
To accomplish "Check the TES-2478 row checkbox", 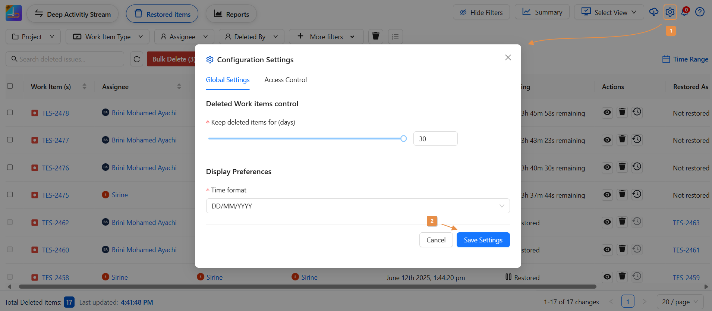I will 10,112.
